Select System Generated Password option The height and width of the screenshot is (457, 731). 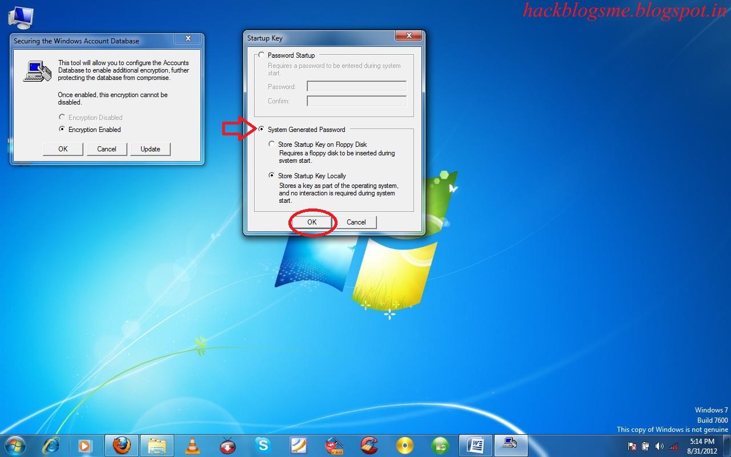click(x=262, y=130)
